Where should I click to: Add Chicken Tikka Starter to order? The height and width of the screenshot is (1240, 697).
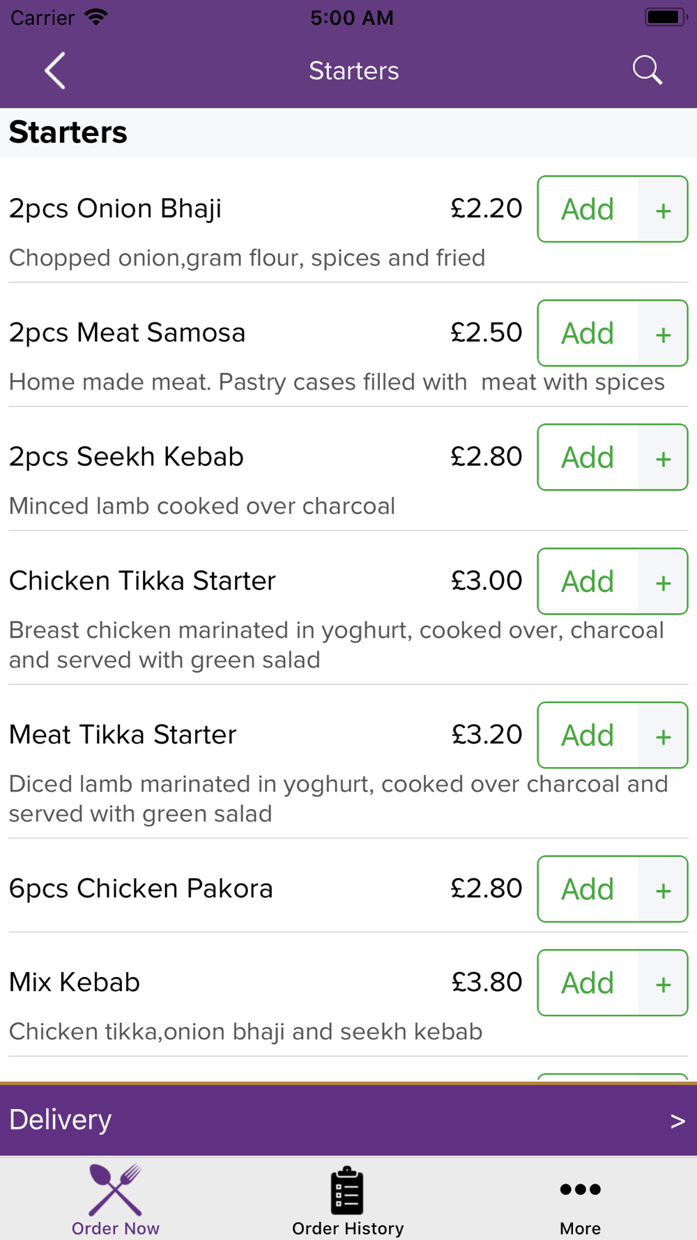(588, 582)
